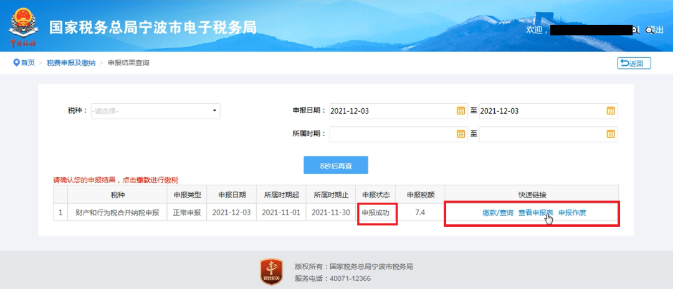Image resolution: width=673 pixels, height=289 pixels.
Task: Click the 申报状态 column header
Action: (376, 195)
